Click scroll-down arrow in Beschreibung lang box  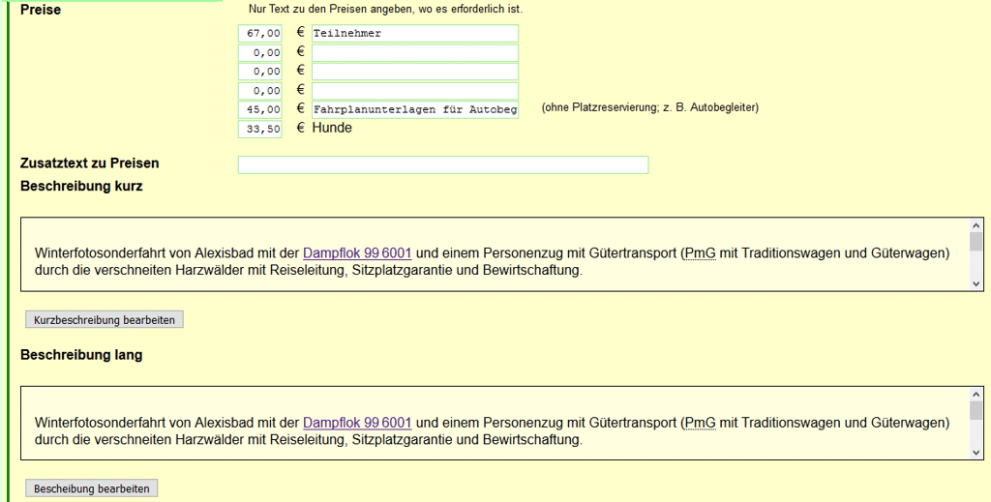tap(976, 453)
